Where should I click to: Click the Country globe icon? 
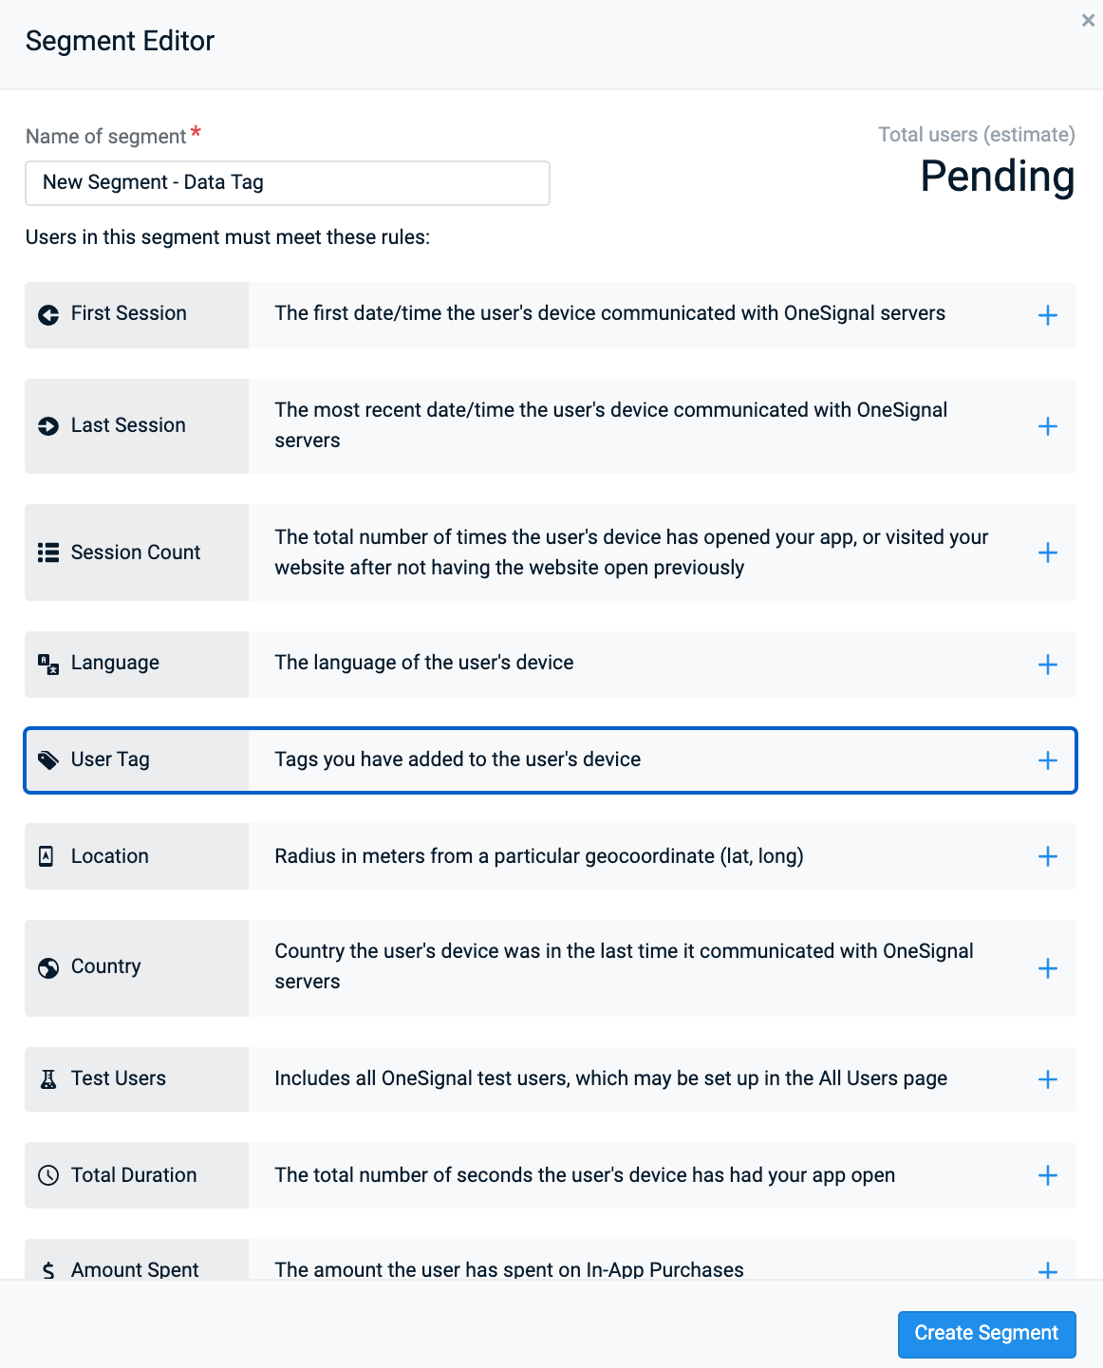tap(48, 967)
